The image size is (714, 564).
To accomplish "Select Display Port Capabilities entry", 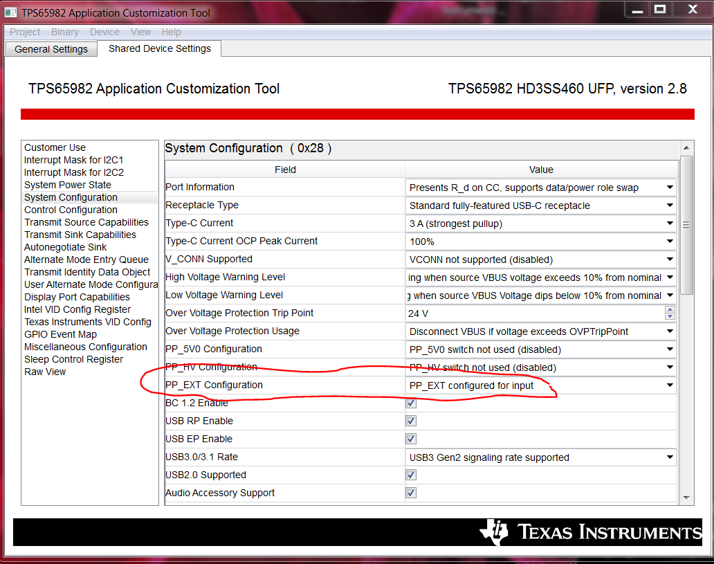I will pos(77,297).
